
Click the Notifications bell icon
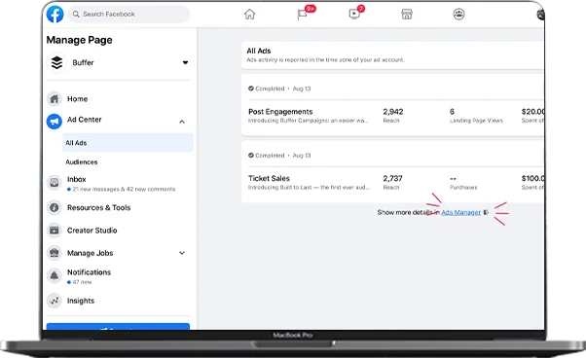click(x=55, y=276)
